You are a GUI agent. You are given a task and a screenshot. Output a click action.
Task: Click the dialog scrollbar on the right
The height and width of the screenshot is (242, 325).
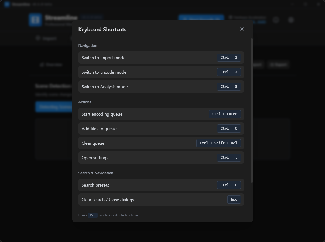tap(251, 108)
